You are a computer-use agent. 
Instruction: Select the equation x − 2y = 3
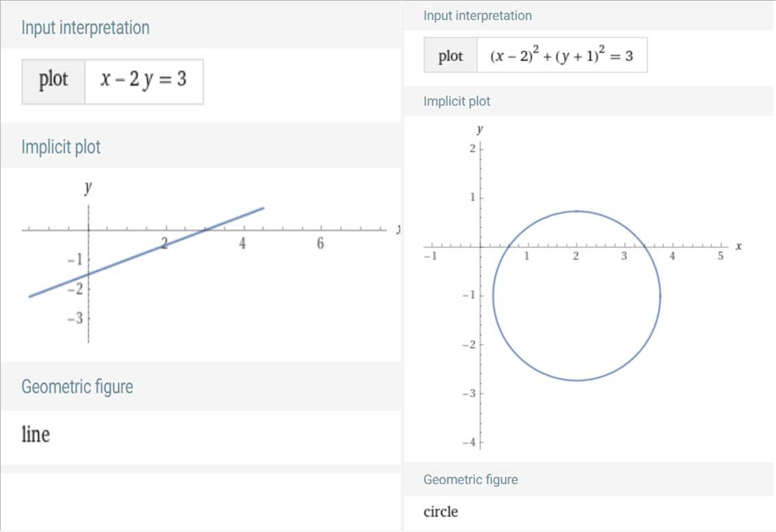143,79
